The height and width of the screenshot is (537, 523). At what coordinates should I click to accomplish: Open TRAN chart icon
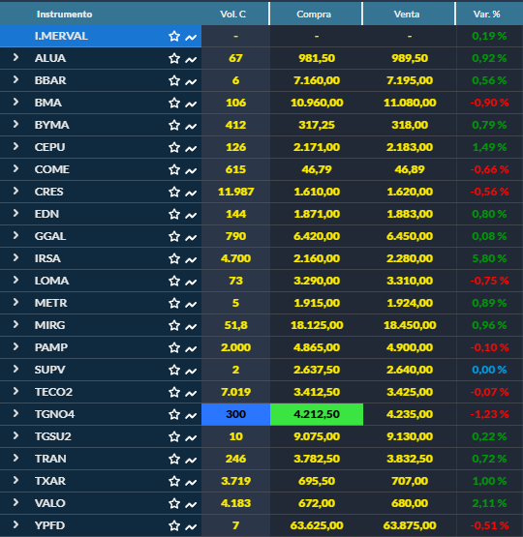pos(191,460)
